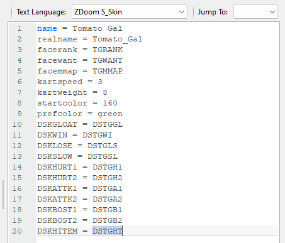Viewport: 285px width, 243px height.
Task: Click the DSKWIN value DSTGWI
Action: click(x=98, y=135)
